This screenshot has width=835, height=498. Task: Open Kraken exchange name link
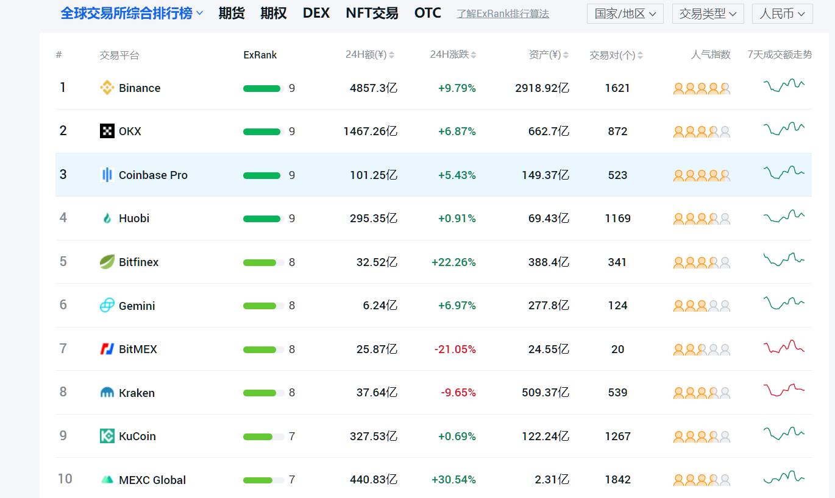pos(137,393)
